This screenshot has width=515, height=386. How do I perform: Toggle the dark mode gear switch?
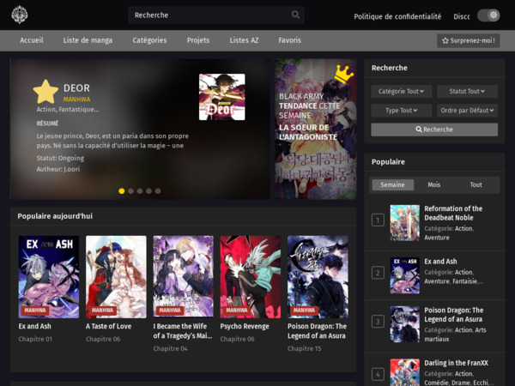(488, 15)
